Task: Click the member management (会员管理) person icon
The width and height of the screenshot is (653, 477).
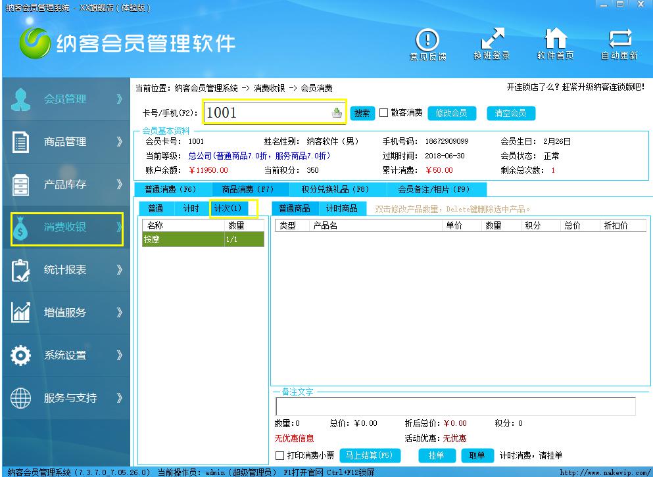Action: pos(21,99)
